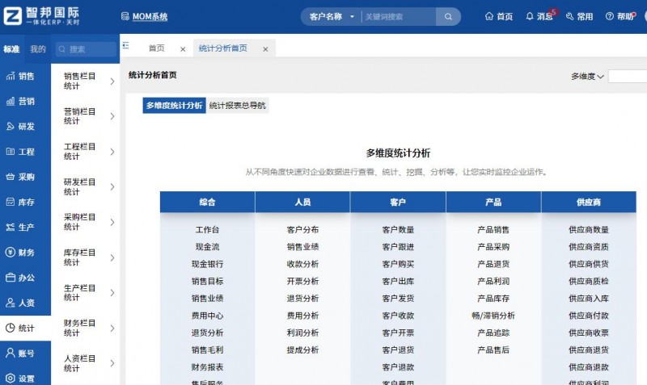Open the 财务 module

[25, 253]
